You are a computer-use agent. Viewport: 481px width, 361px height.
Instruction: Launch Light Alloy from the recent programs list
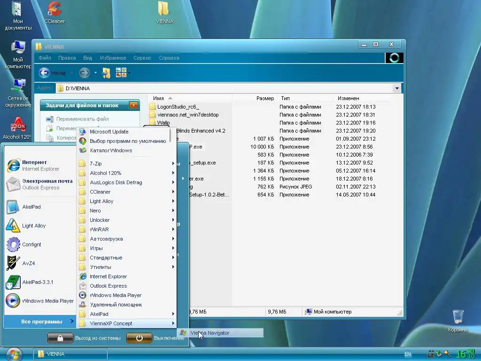pyautogui.click(x=40, y=226)
